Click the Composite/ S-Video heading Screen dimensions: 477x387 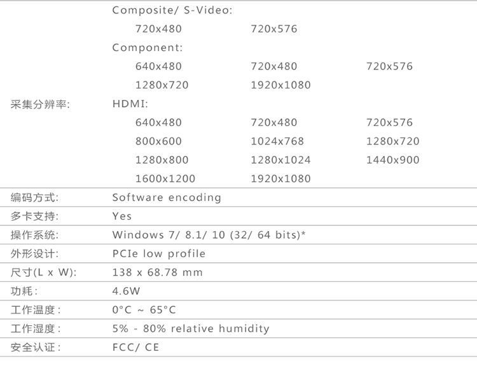coord(172,10)
